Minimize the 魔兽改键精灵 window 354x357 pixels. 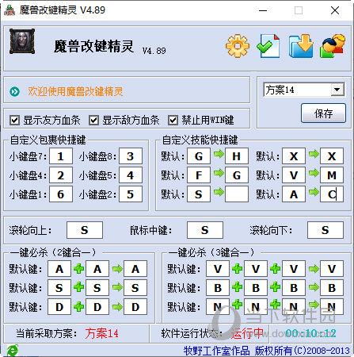(263, 10)
